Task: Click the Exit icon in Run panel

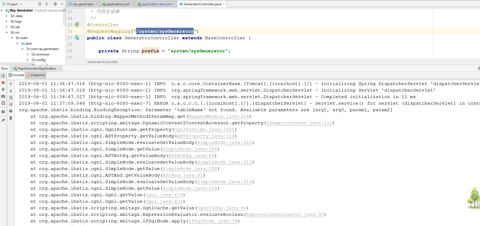Action: click(3, 103)
